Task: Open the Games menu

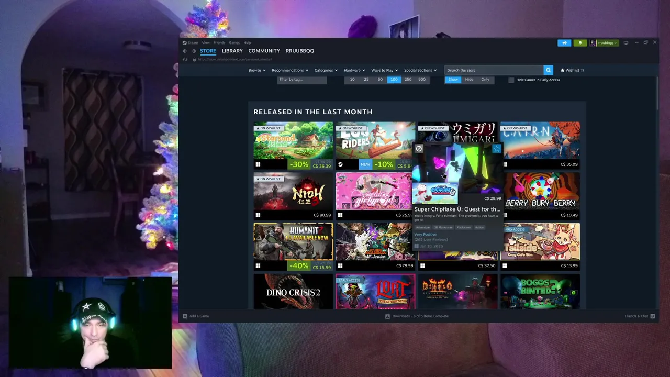Action: coord(234,43)
